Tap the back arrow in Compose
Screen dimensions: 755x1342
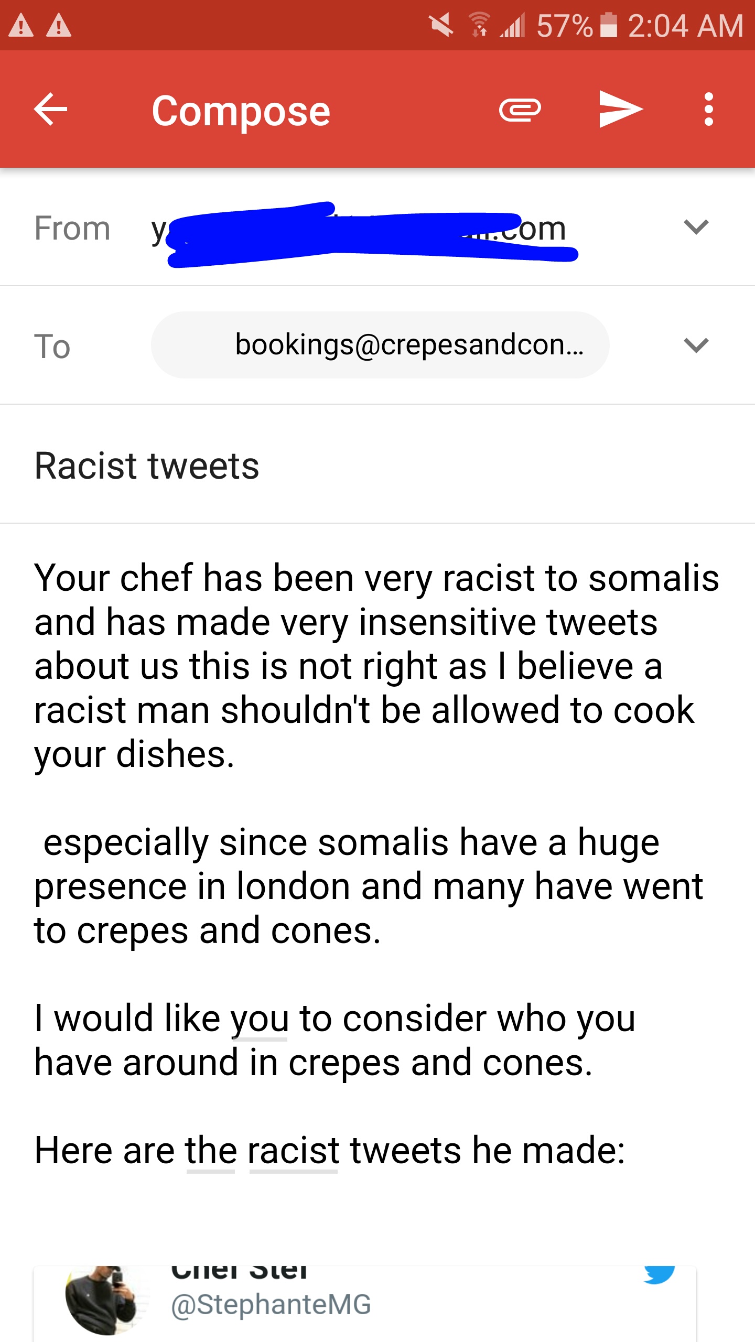(51, 109)
